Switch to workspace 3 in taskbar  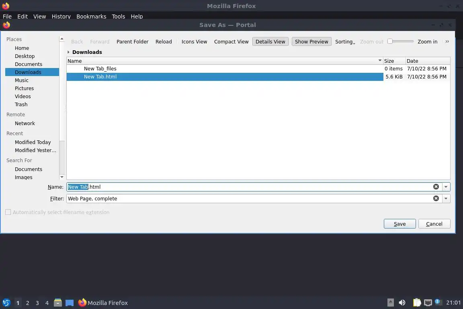coord(37,303)
